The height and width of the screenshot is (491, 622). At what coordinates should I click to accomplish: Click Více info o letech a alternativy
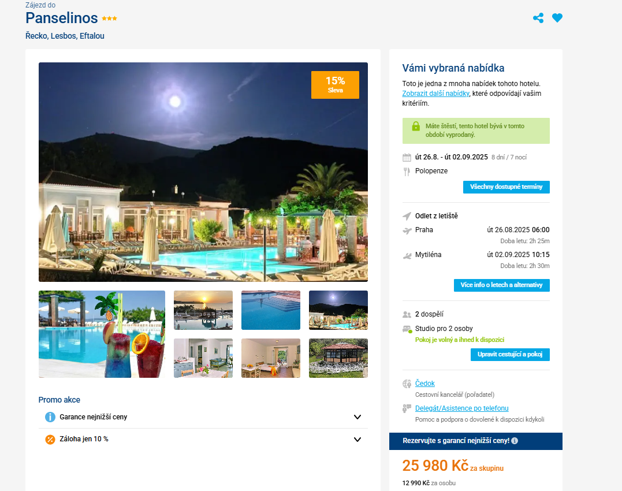(501, 285)
